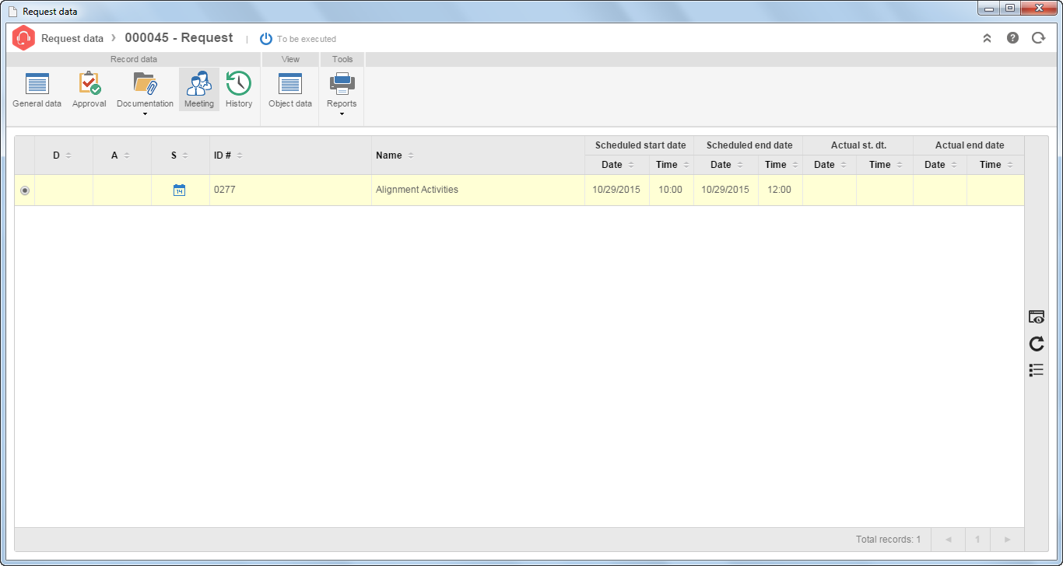
Task: Refresh the meeting list using sidebar icon
Action: tap(1037, 344)
